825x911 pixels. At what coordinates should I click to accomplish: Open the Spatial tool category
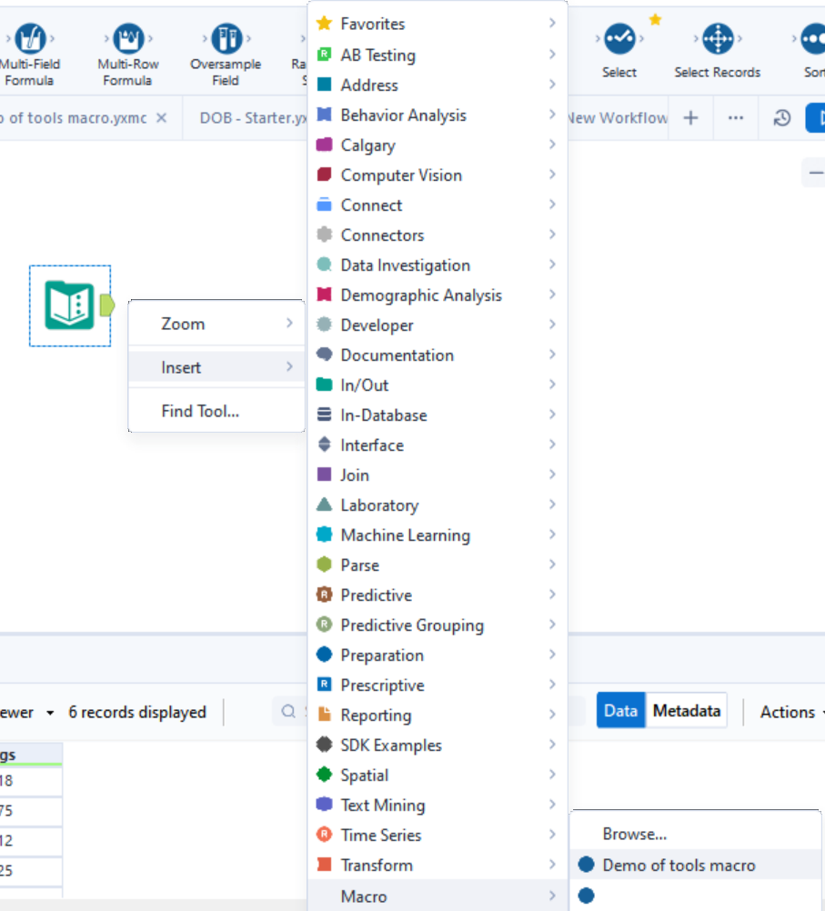[438, 775]
